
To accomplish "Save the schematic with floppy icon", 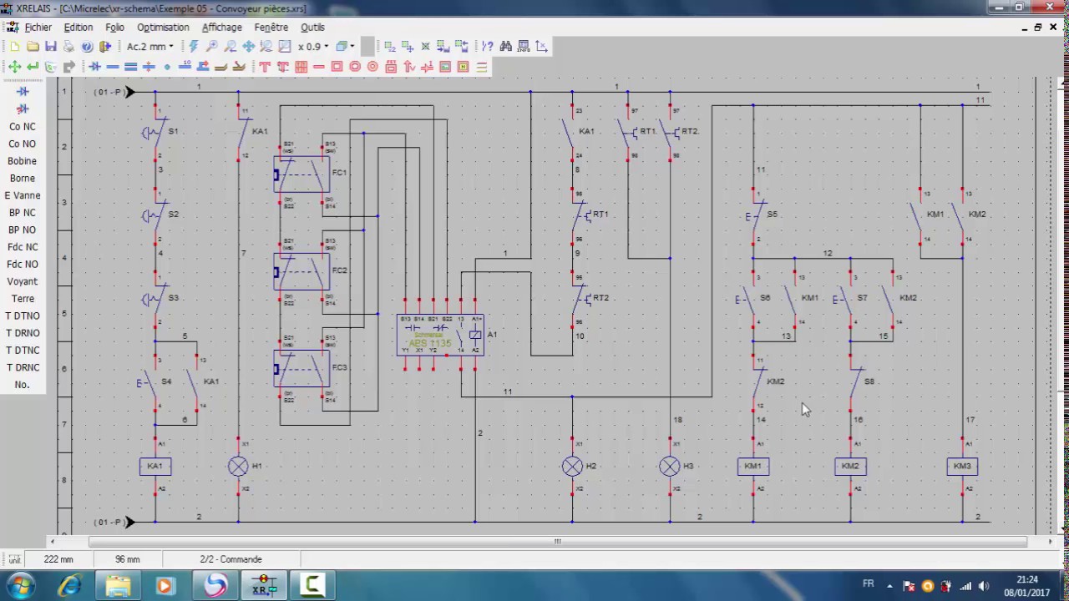I will pos(51,47).
